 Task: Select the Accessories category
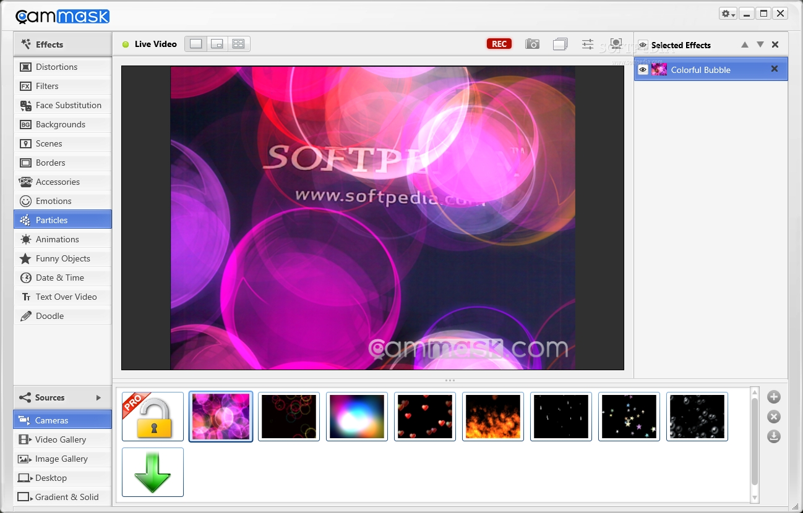62,182
